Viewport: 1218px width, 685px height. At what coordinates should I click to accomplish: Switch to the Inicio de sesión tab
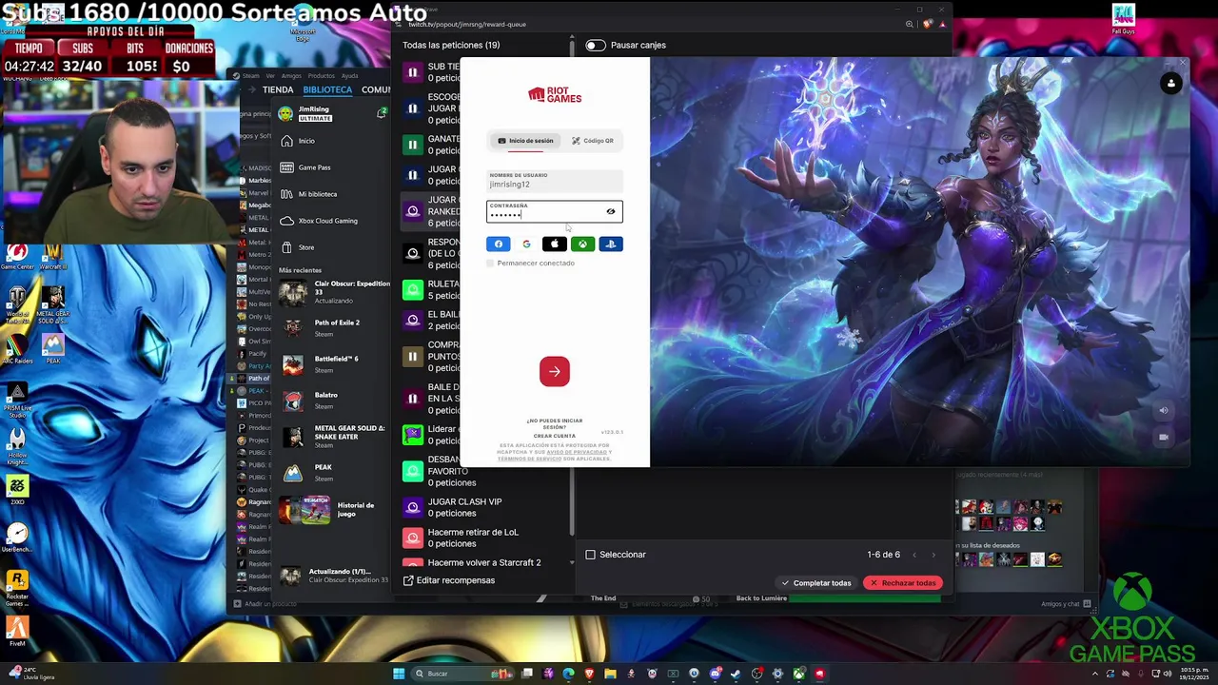coord(525,141)
